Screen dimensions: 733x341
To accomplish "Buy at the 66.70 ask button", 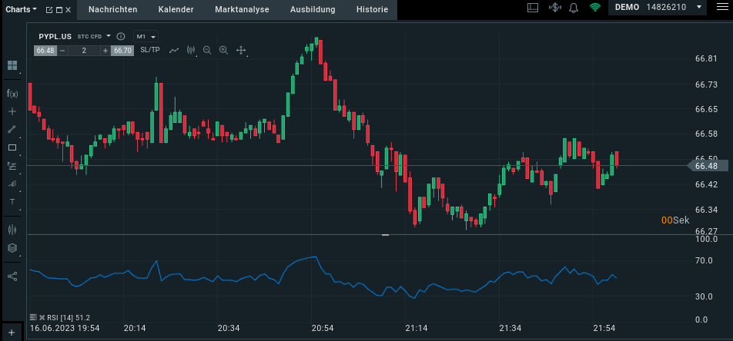I will click(122, 51).
